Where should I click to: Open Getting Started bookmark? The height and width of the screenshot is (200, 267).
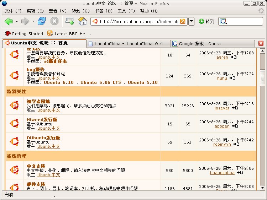click(x=24, y=34)
